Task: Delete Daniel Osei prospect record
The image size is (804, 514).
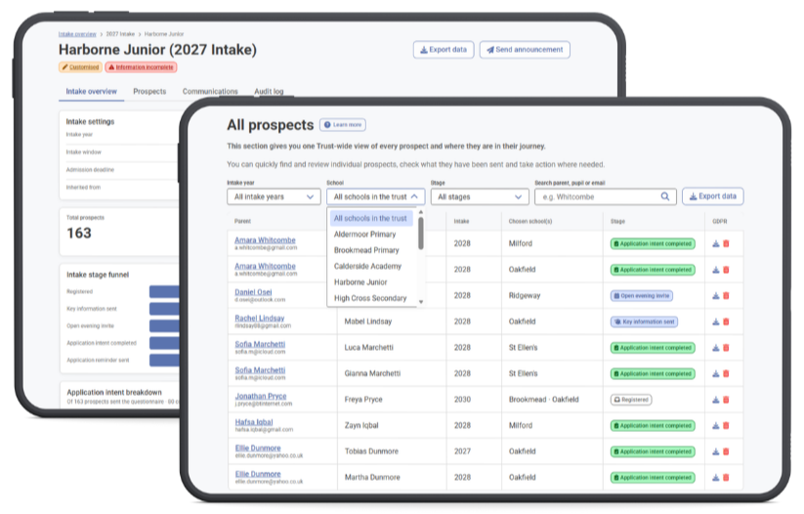Action: point(726,295)
